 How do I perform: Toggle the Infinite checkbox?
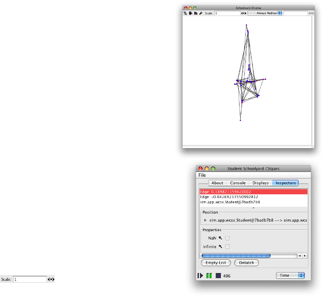227,246
